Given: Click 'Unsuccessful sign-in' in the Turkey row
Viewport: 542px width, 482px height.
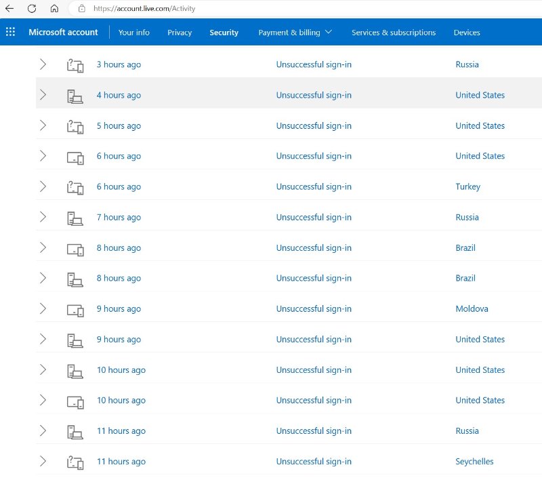Looking at the screenshot, I should coord(314,186).
